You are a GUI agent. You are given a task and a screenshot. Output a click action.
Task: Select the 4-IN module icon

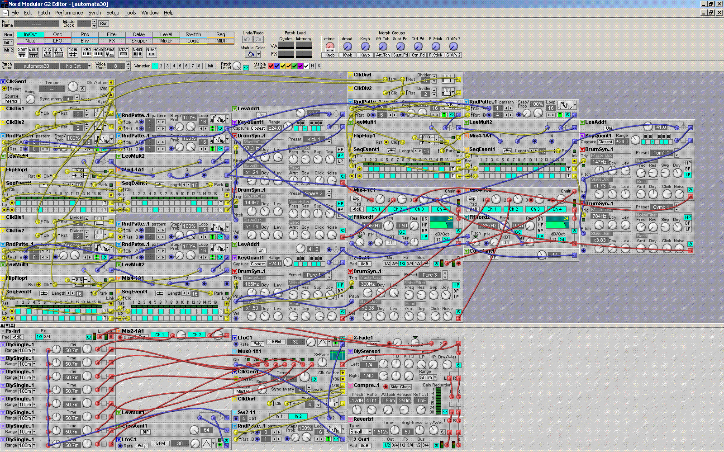59,52
